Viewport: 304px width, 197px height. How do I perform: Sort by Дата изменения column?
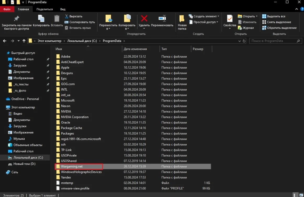pyautogui.click(x=135, y=49)
